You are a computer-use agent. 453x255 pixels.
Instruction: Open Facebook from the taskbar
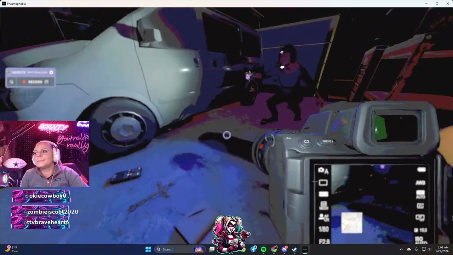coord(253,249)
